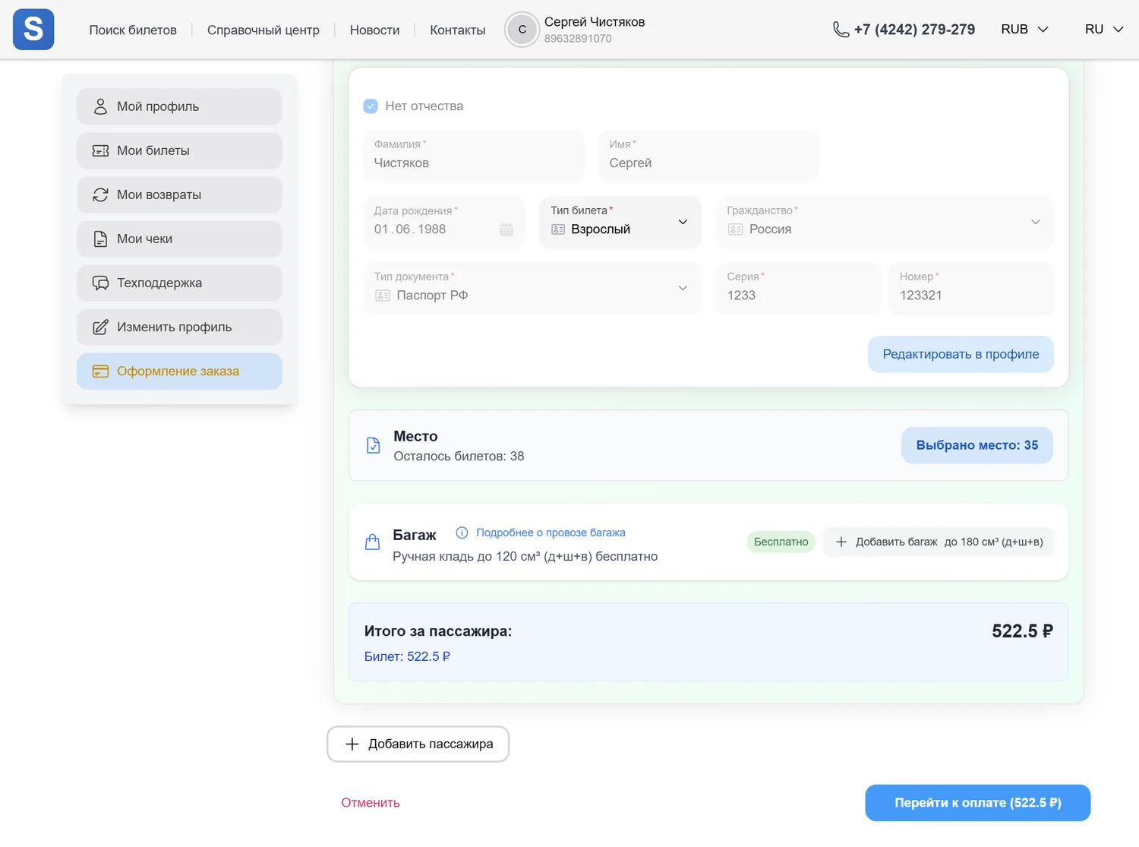
Task: Go to Контакты in the top navigation
Action: click(457, 30)
